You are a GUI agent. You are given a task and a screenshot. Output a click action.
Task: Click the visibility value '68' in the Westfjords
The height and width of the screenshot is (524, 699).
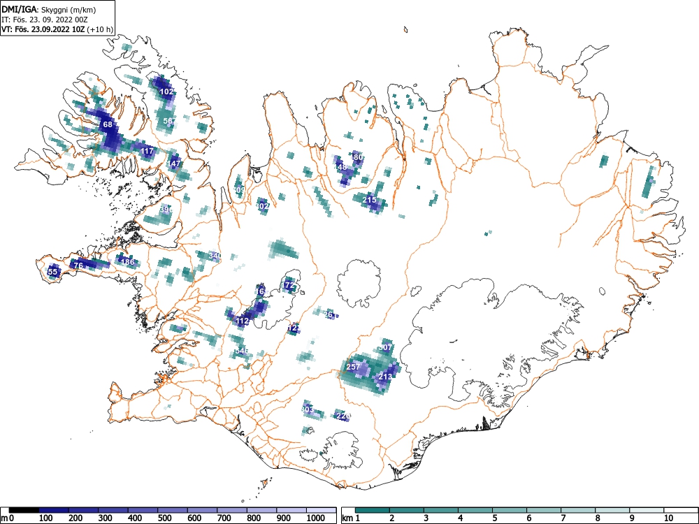coord(108,124)
